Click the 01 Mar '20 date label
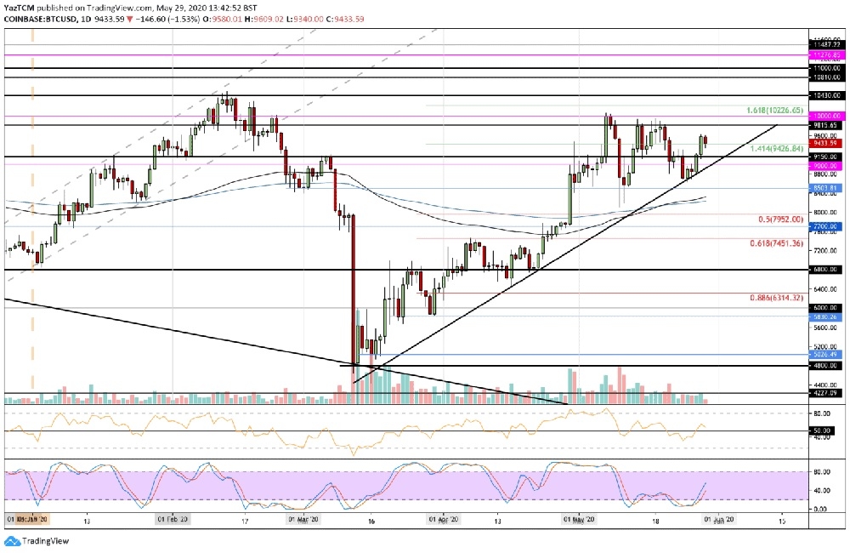This screenshot has height=553, width=850. 303,519
